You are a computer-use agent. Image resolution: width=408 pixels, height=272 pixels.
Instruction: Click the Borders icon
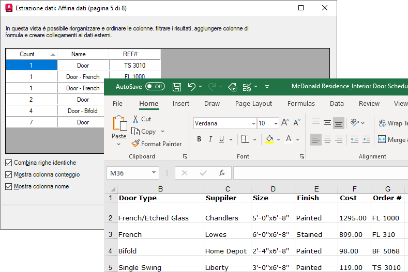(245, 139)
